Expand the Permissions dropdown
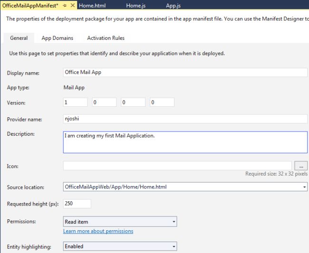 (174, 222)
